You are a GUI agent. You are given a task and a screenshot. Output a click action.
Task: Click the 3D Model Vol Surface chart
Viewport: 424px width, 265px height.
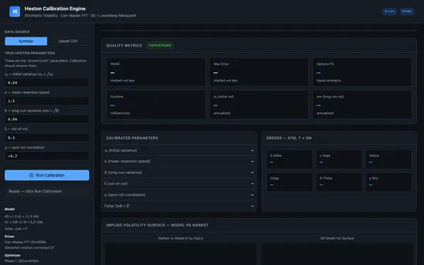[337, 254]
